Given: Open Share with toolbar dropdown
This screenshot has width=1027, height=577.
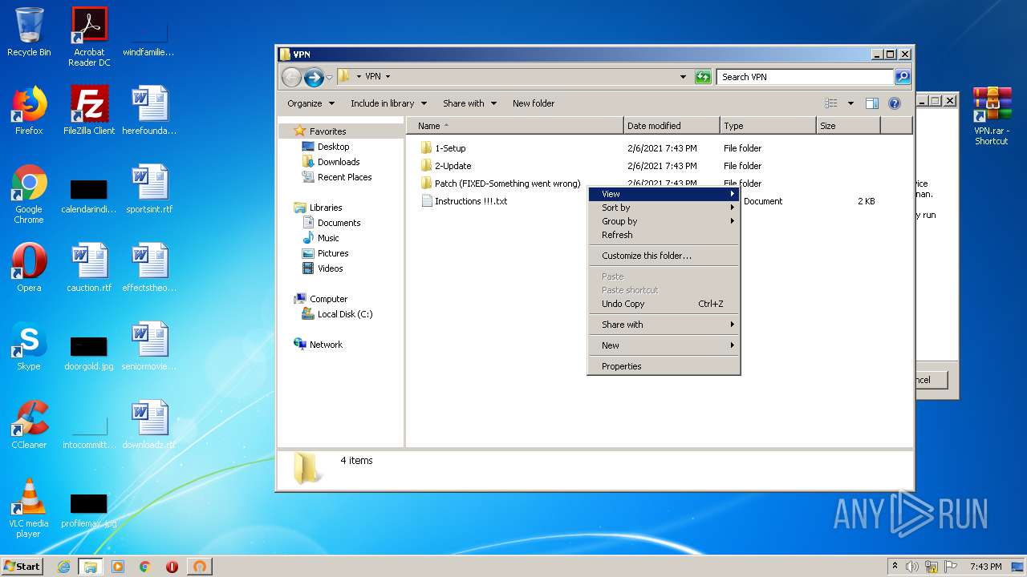Looking at the screenshot, I should [469, 103].
